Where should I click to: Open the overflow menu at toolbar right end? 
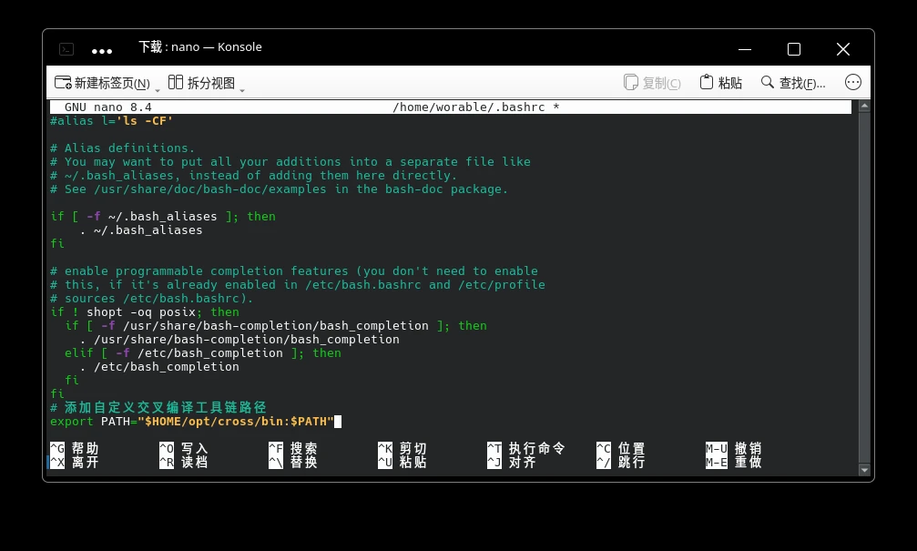pos(853,82)
